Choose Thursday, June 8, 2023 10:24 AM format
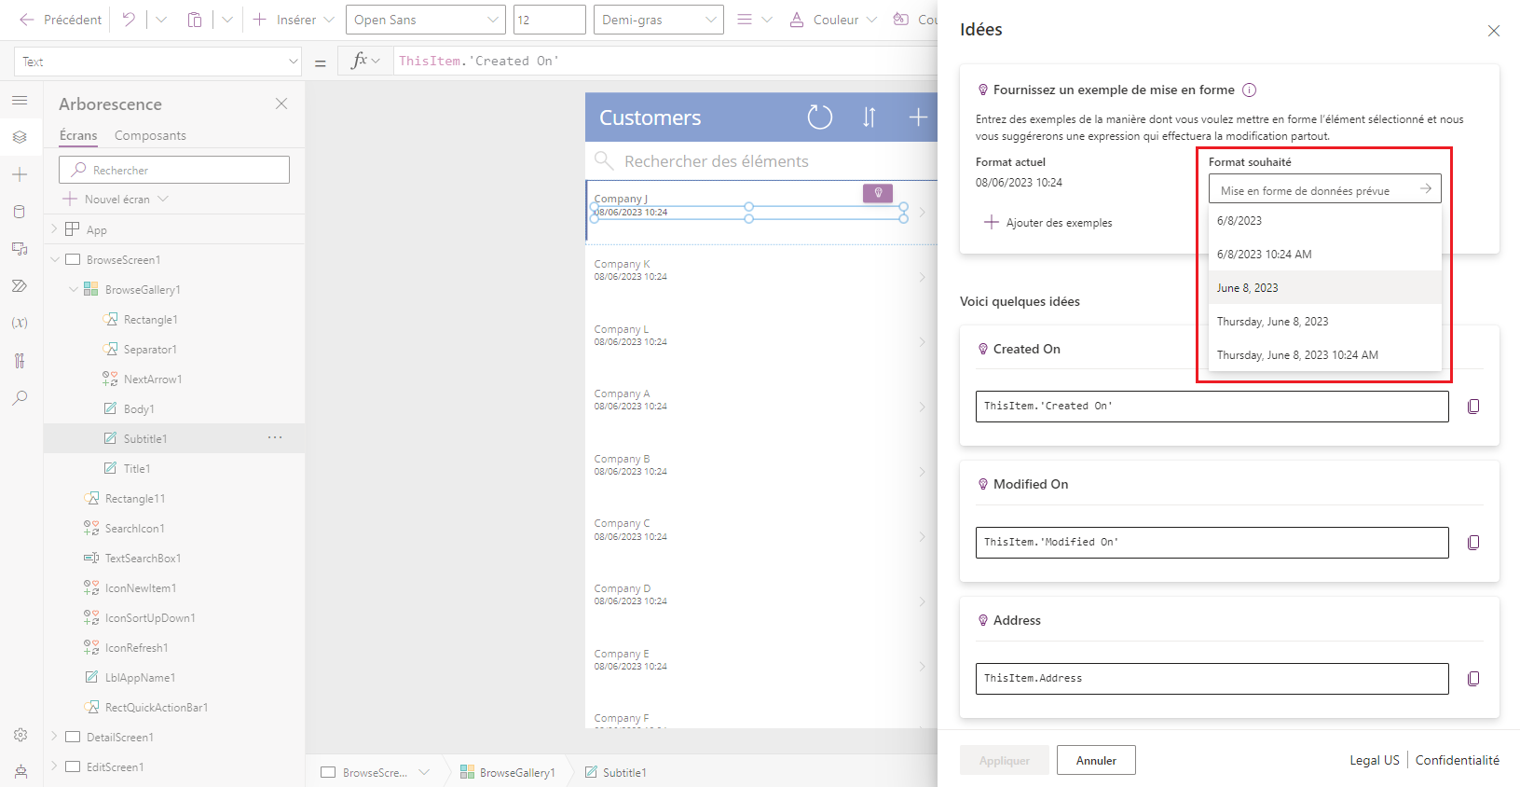This screenshot has height=787, width=1520. [1324, 355]
